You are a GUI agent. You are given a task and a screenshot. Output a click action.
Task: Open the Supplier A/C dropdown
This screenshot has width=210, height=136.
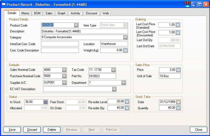64,83
